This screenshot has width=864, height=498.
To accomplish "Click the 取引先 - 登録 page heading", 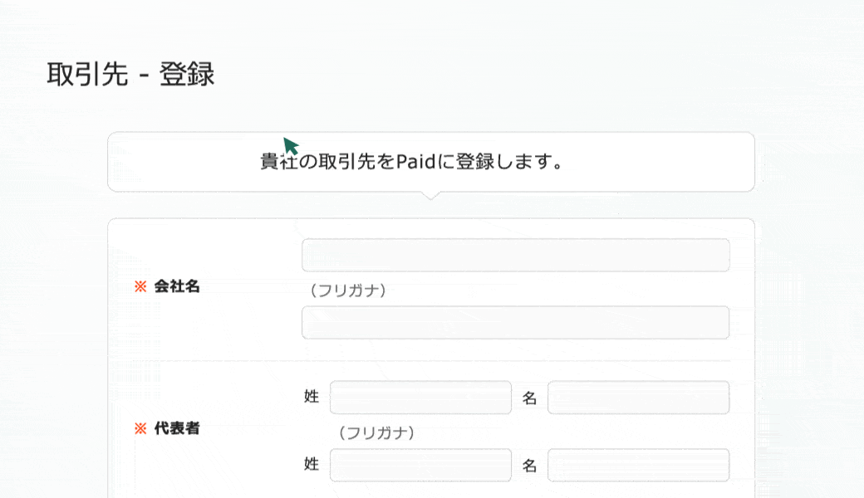I will (131, 75).
